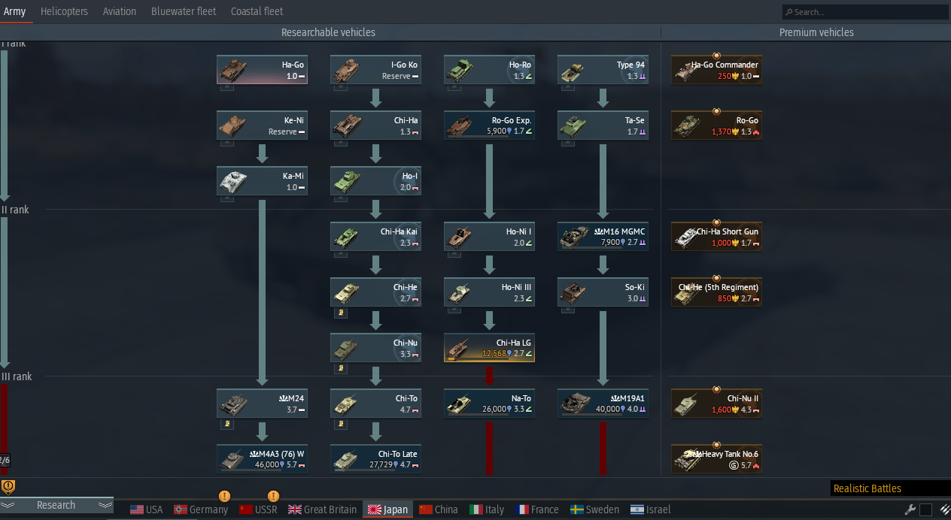This screenshot has width=951, height=520.
Task: Click the talisman icon under Chi-To
Action: (x=341, y=424)
